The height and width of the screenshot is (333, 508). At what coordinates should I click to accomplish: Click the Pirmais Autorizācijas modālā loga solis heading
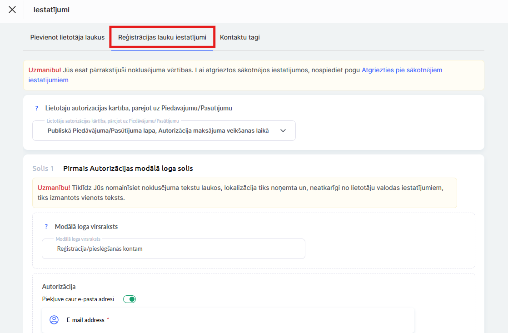click(128, 168)
